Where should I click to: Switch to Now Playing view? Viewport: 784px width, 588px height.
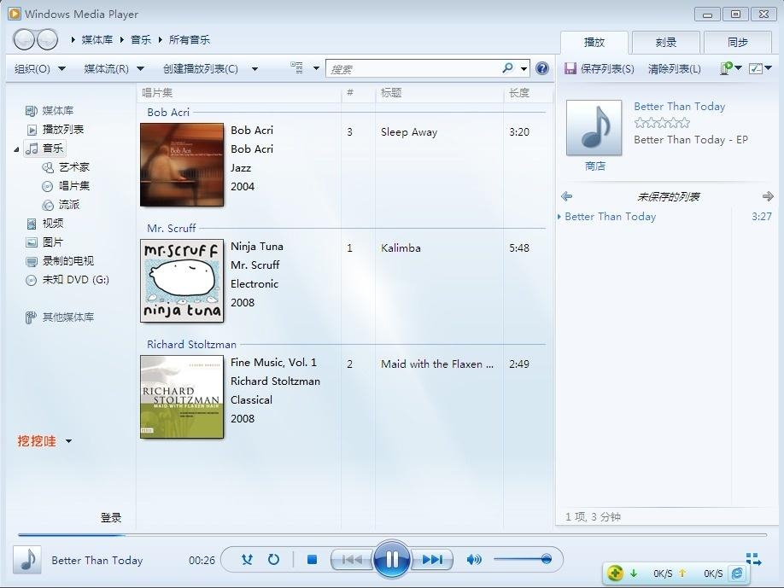pyautogui.click(x=753, y=559)
